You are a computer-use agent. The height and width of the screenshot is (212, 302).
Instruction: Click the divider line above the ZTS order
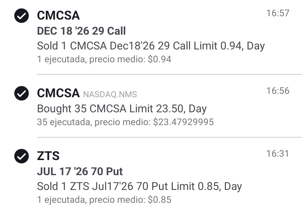point(169,137)
